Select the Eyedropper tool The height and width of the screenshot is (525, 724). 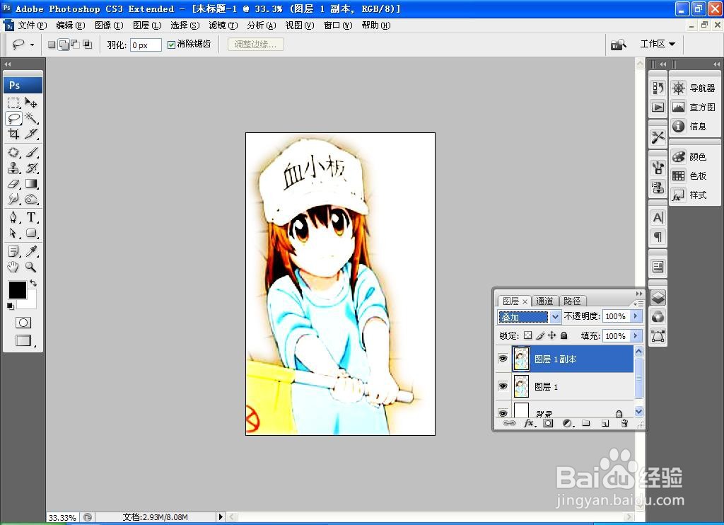pyautogui.click(x=31, y=251)
